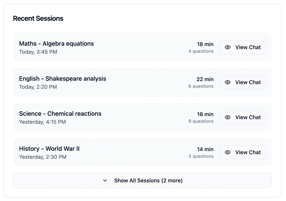The height and width of the screenshot is (201, 286).
Task: Click the Yesterday, 4:15 PM timestamp
Action: (x=42, y=122)
